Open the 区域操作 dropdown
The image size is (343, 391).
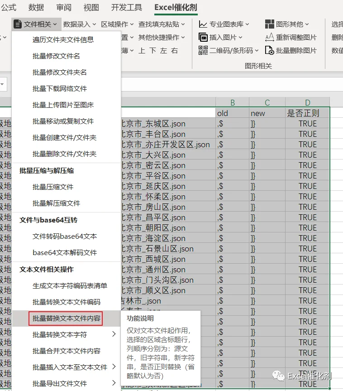coord(117,24)
